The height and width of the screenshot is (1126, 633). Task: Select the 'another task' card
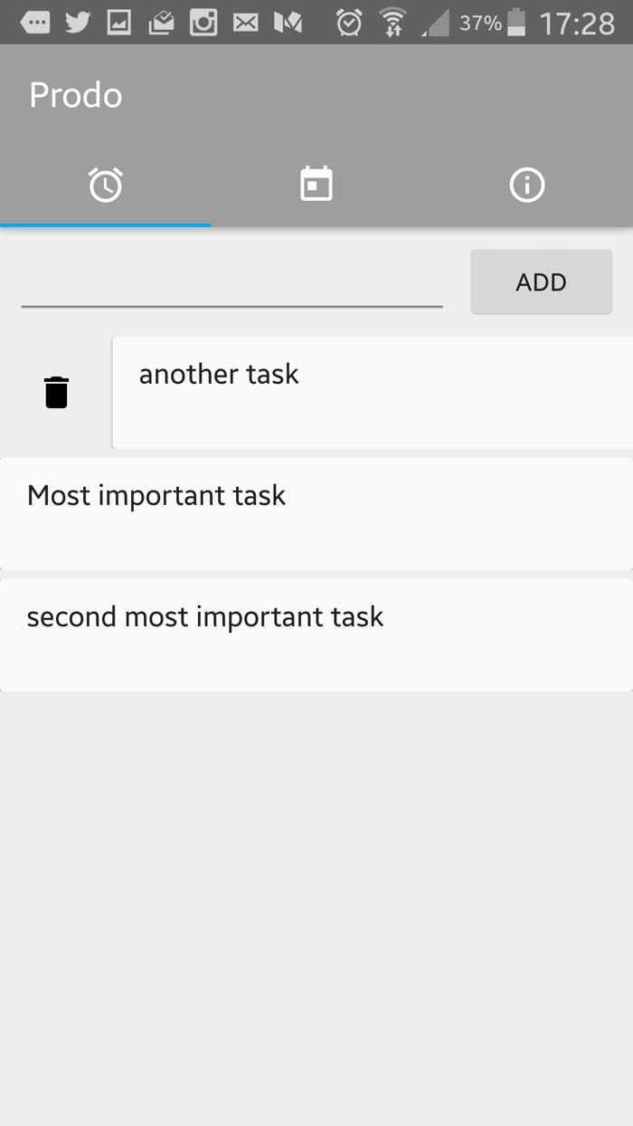click(373, 392)
